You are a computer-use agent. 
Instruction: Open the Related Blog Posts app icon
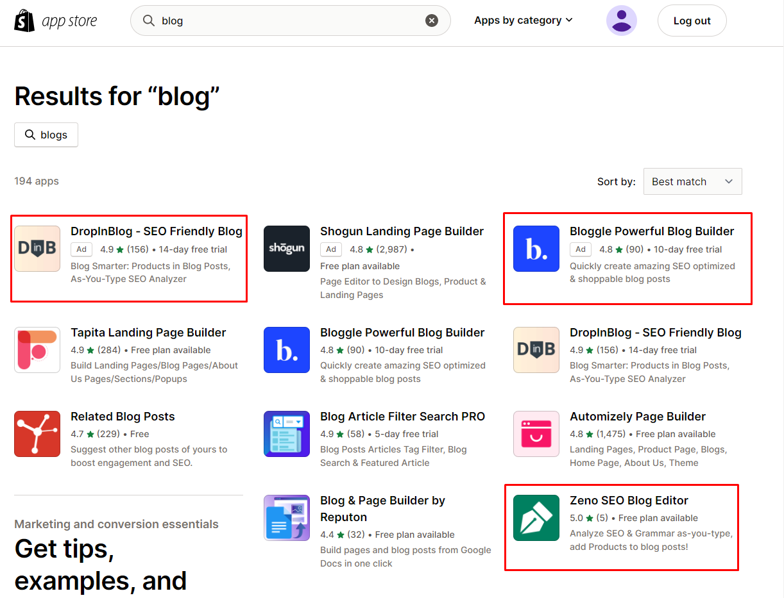[37, 434]
